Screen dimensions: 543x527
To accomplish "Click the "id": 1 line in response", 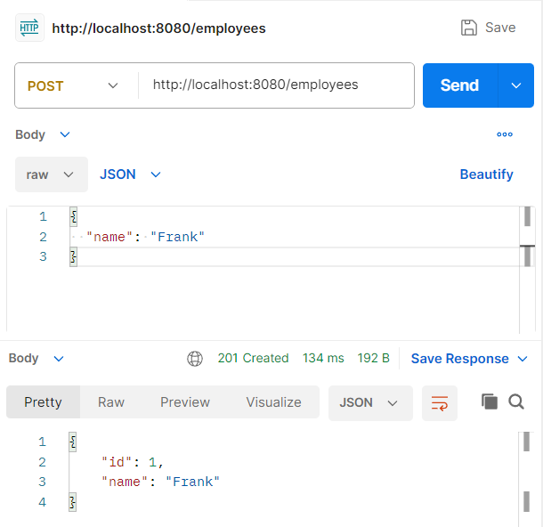I will (133, 462).
